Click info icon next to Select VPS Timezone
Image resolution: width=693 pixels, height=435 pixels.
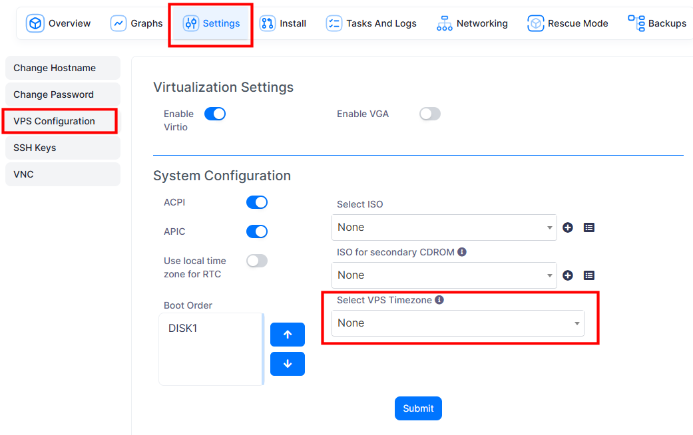pos(439,300)
